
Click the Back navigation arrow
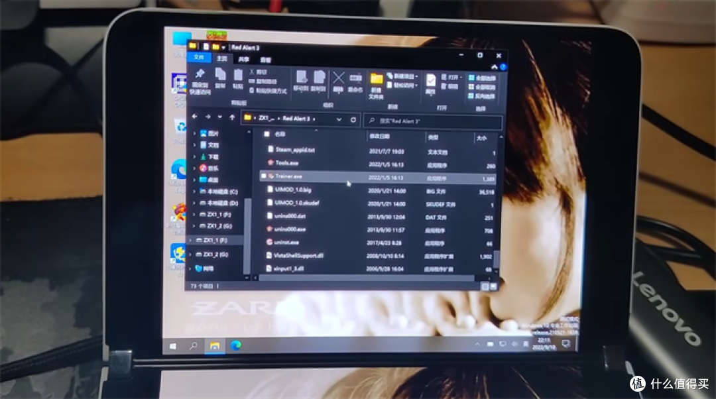[x=194, y=117]
